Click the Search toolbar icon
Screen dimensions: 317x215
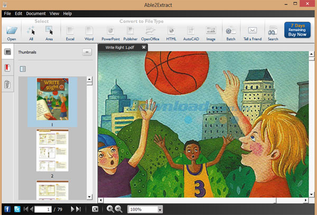[x=273, y=32]
